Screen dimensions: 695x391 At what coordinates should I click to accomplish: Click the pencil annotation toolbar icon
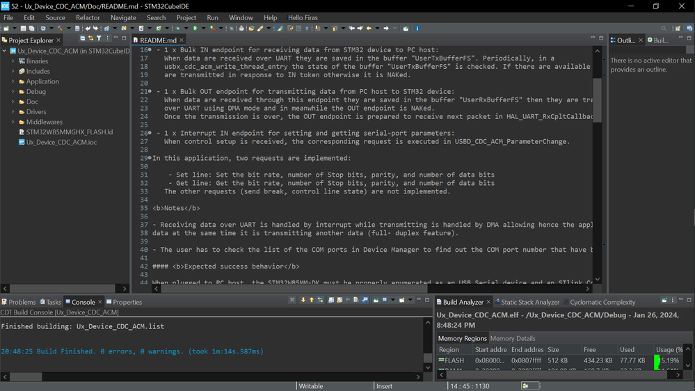[x=260, y=29]
